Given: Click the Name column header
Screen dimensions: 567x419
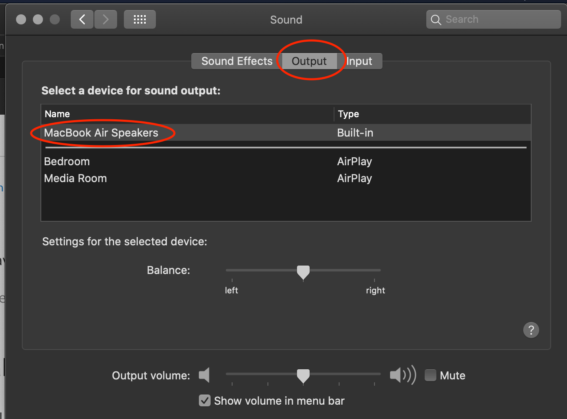Looking at the screenshot, I should click(57, 114).
